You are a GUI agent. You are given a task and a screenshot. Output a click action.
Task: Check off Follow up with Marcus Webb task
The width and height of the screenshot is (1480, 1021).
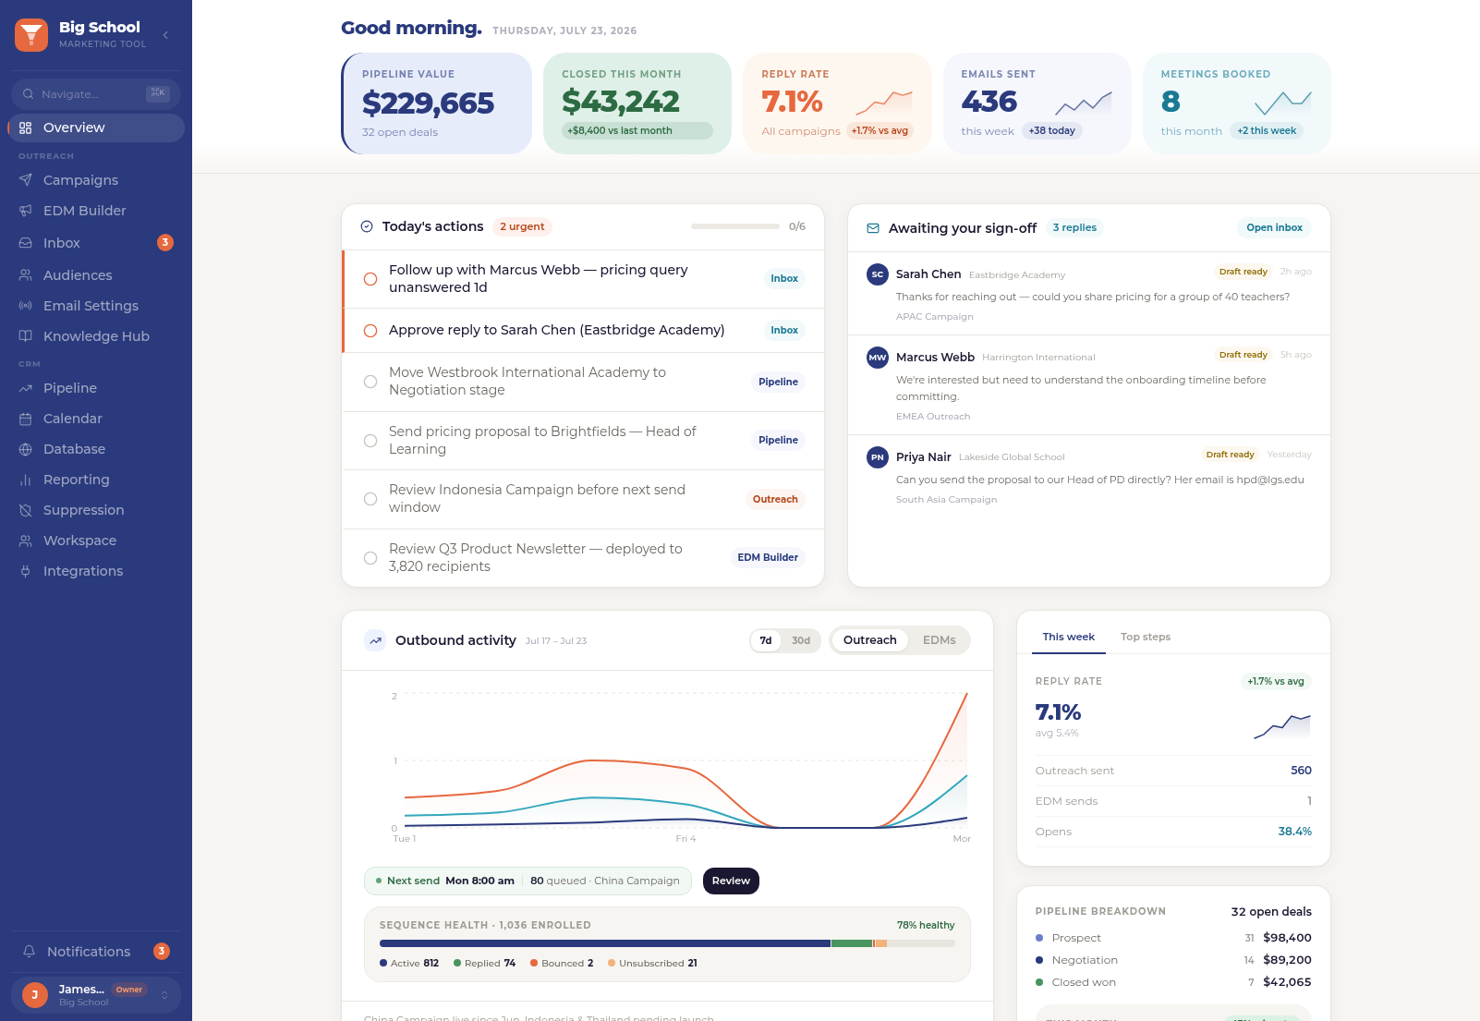(x=370, y=279)
